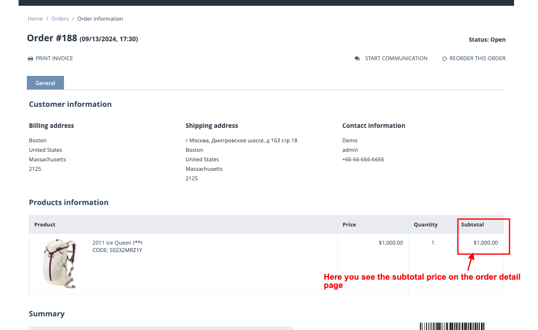This screenshot has height=330, width=538.
Task: Click the printer icon beside Print Invoice
Action: coord(30,59)
